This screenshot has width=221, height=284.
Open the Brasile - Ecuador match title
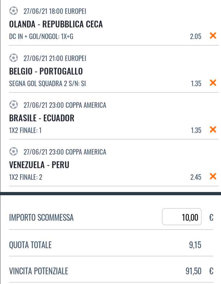point(42,118)
